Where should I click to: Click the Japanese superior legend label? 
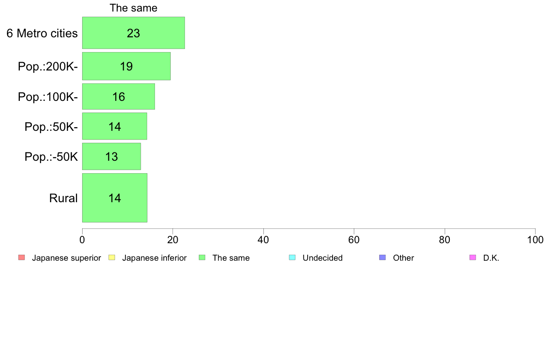point(66,258)
